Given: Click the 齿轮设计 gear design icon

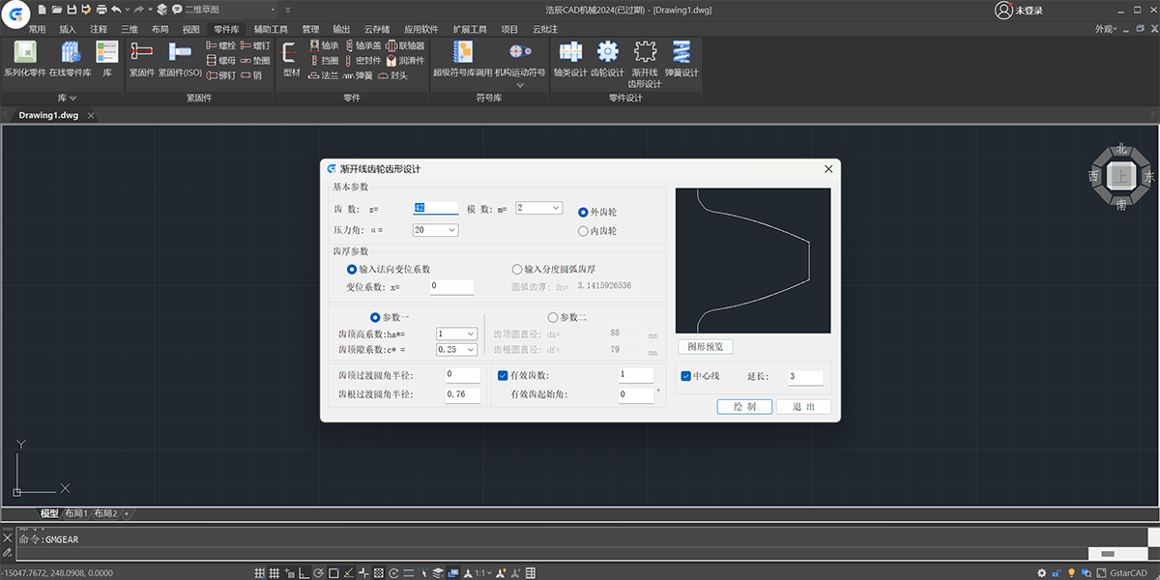Looking at the screenshot, I should 607,60.
